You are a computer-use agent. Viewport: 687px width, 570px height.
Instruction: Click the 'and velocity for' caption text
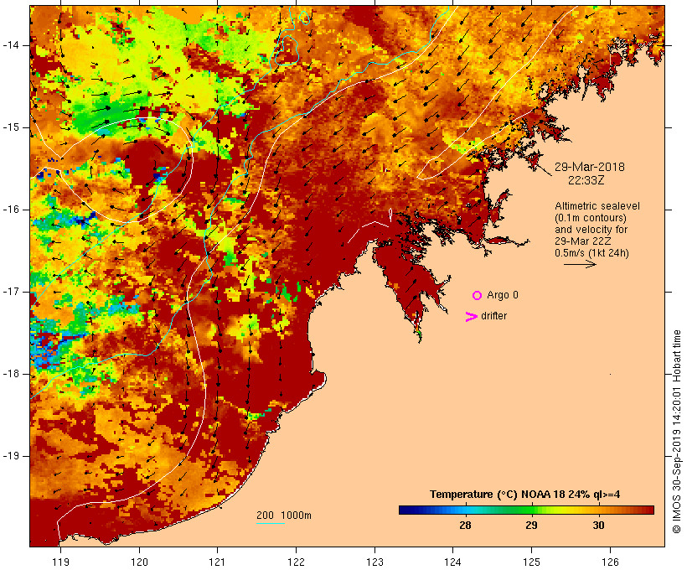591,230
